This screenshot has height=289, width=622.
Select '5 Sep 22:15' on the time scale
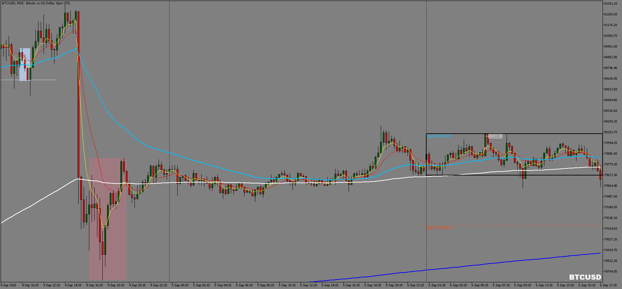coord(416,285)
